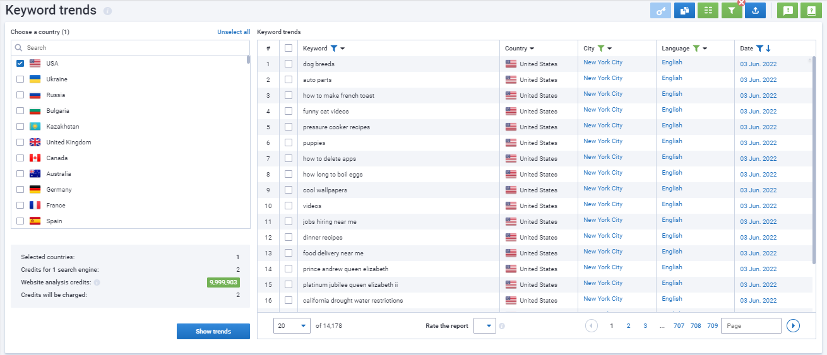Click the Australia flag in country list
The image size is (827, 355).
tap(35, 174)
